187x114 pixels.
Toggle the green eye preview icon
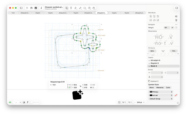[10, 102]
